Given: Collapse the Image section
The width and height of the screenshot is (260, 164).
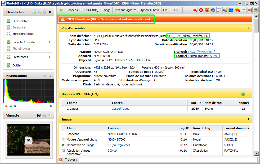Looking at the screenshot, I should (x=248, y=119).
